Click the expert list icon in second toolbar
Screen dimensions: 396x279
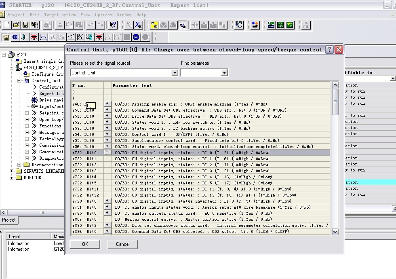[6, 37]
